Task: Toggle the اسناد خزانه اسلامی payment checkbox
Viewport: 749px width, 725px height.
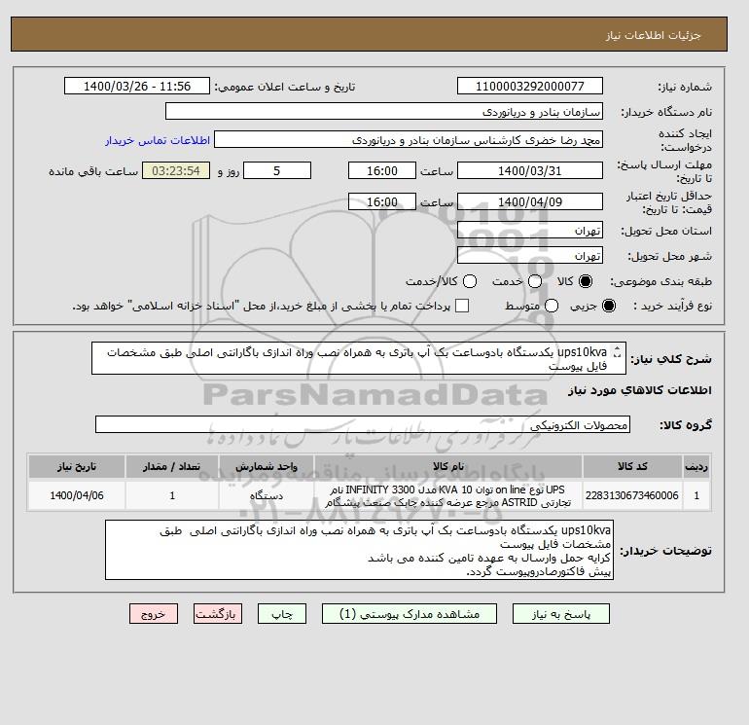Action: [x=462, y=306]
